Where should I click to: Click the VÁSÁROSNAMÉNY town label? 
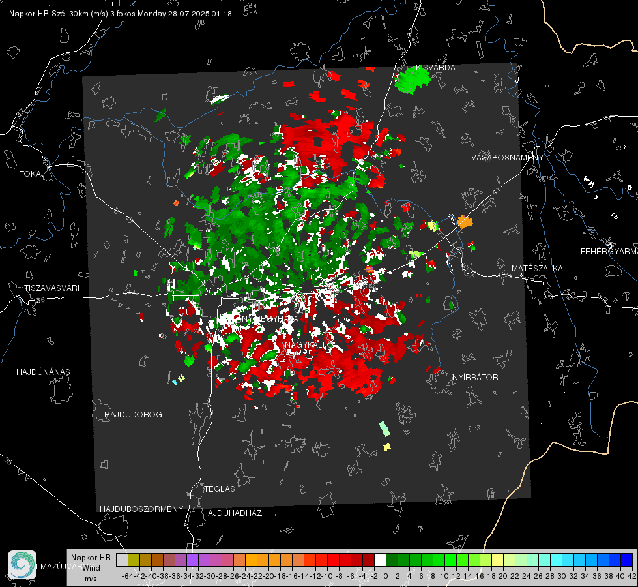tap(508, 158)
